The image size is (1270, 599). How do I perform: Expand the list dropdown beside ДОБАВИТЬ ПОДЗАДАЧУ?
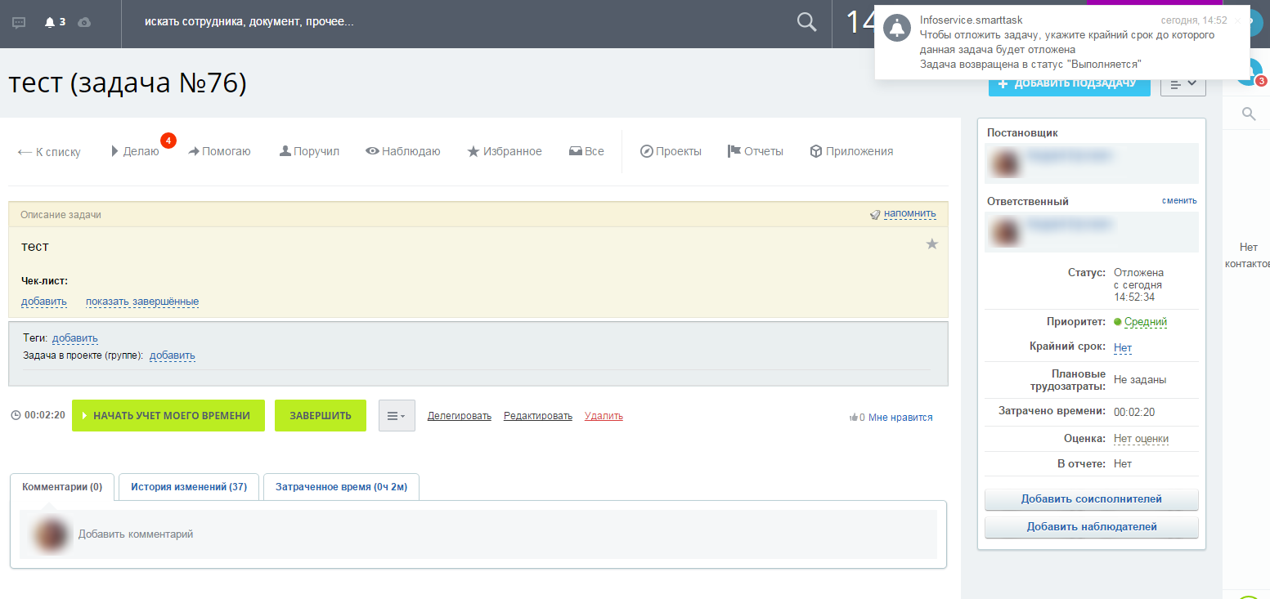point(1182,83)
